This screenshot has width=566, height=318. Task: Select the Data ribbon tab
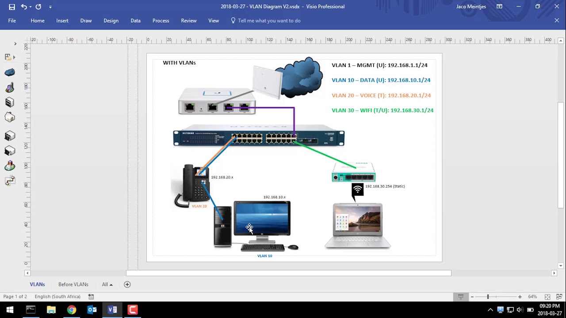[x=135, y=21]
